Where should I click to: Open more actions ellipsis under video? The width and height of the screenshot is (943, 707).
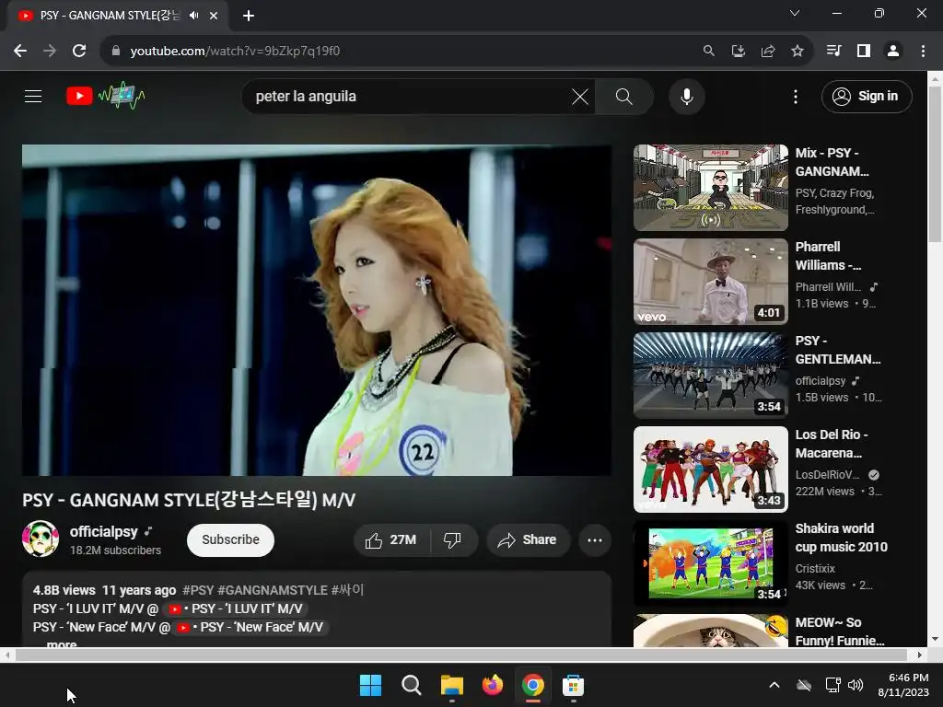pos(595,539)
